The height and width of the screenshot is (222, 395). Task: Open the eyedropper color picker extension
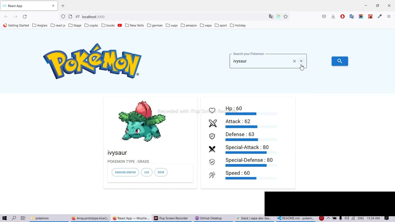click(x=380, y=17)
